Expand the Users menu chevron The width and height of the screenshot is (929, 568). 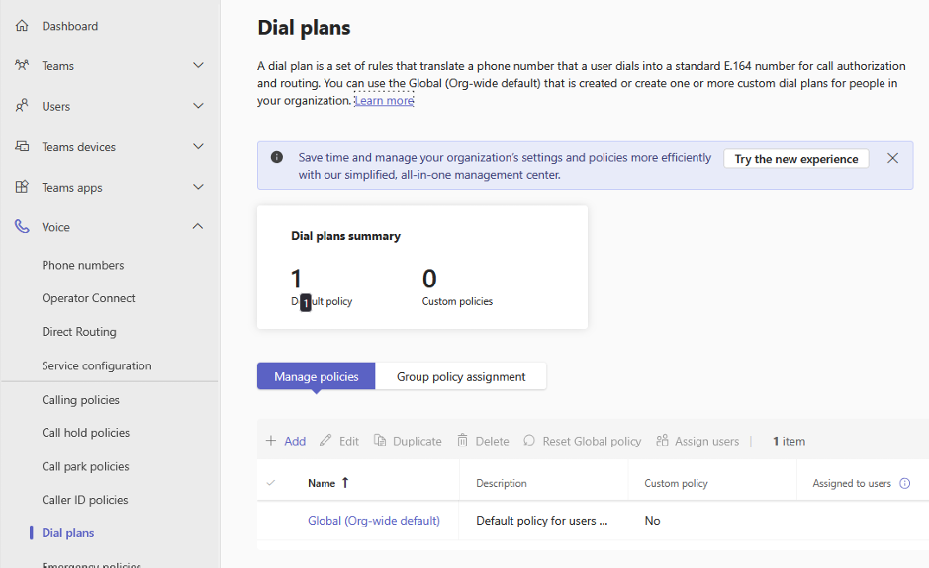(x=199, y=106)
